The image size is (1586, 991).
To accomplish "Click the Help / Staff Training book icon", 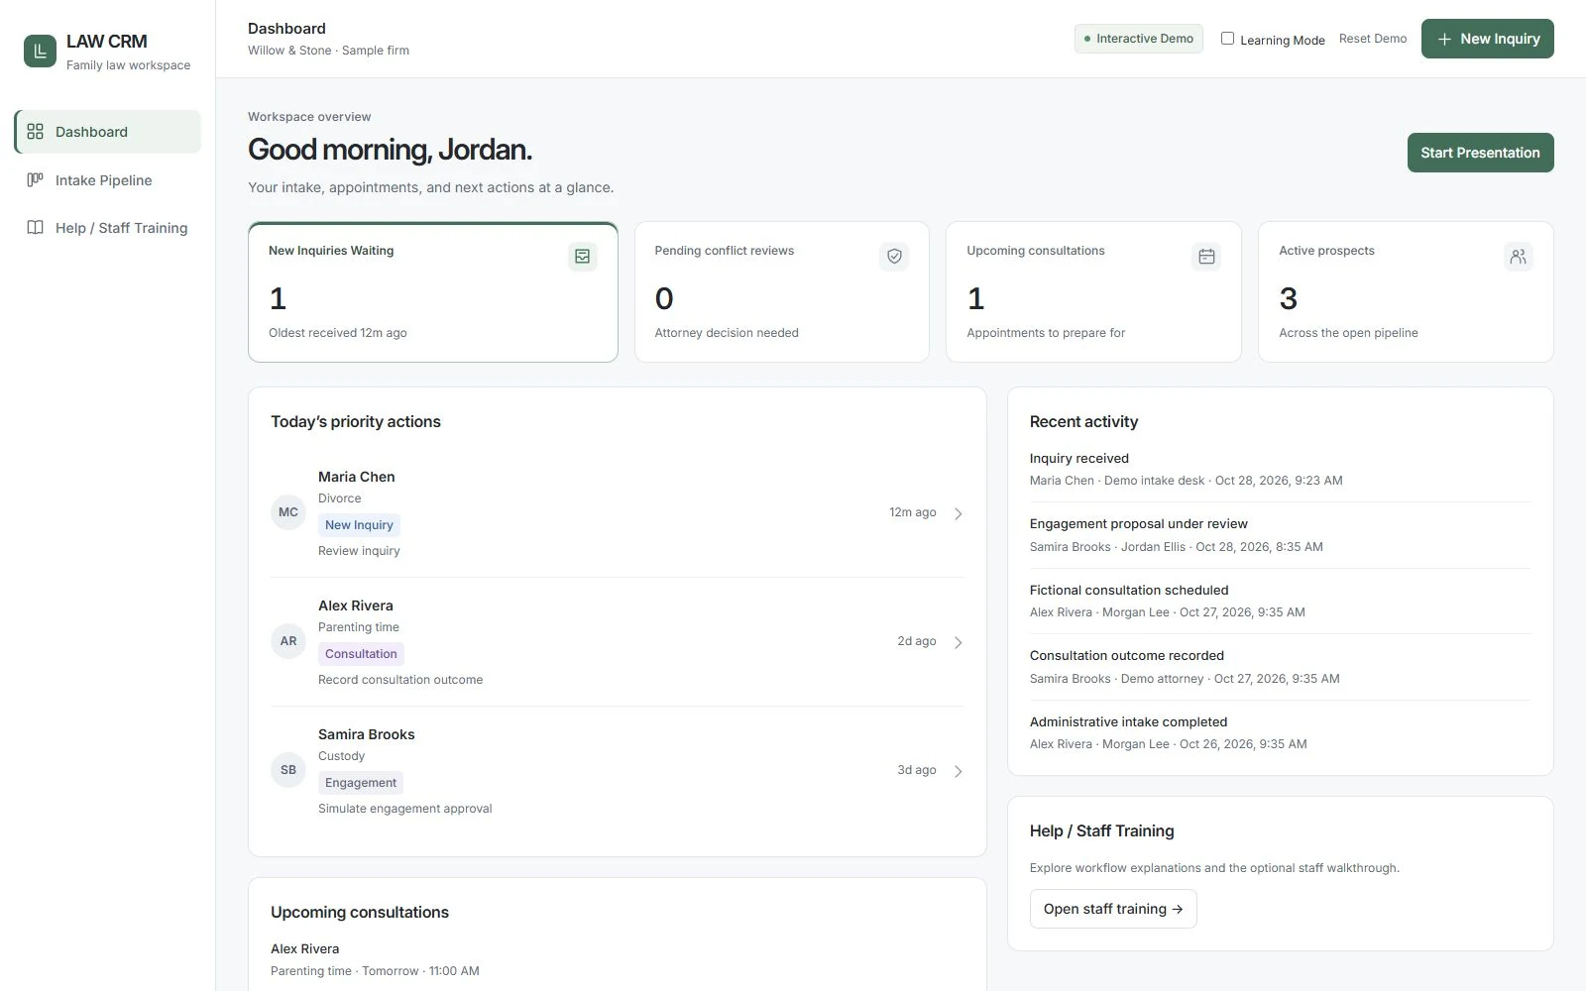I will pyautogui.click(x=36, y=227).
